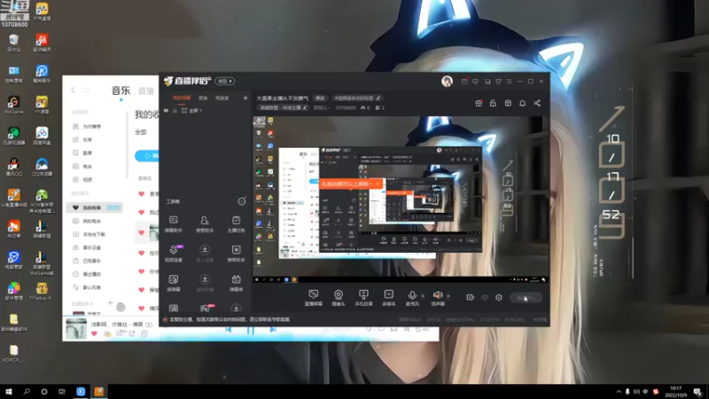Click the streamer avatar in title bar

point(447,81)
